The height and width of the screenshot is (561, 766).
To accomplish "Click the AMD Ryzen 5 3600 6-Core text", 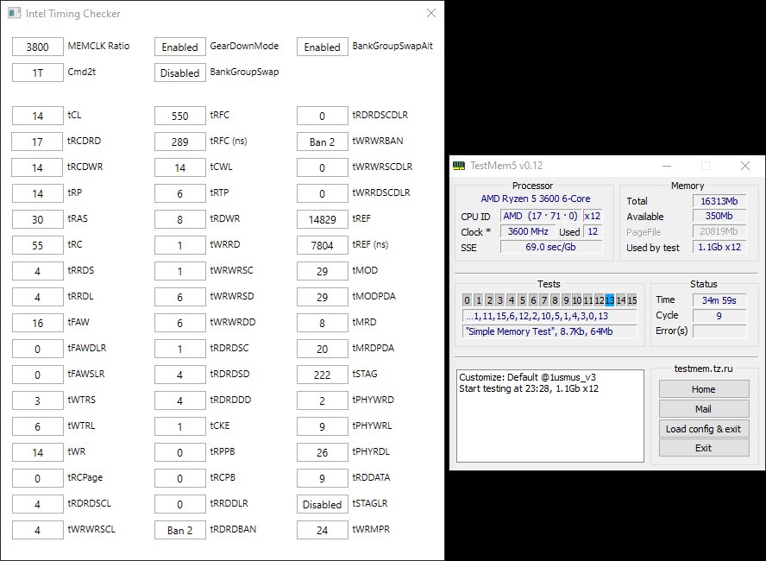I will (536, 199).
